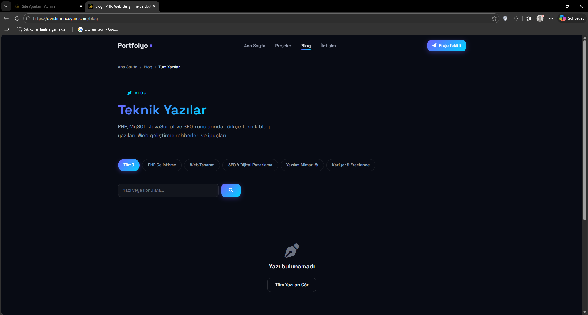Open the browser extensions puzzle icon
Screen dimensions: 588x315
(x=516, y=18)
